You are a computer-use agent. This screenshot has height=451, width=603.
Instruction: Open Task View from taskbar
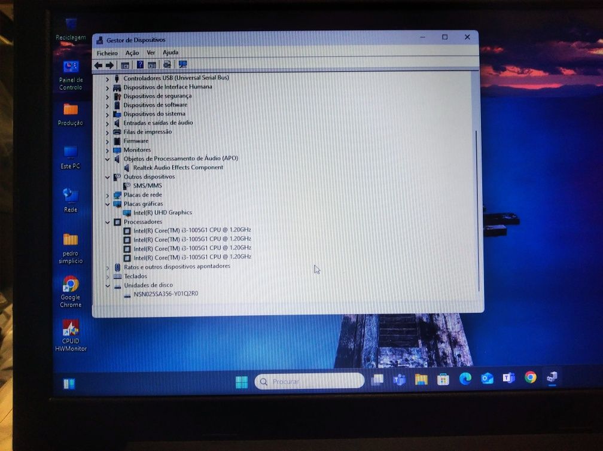pyautogui.click(x=377, y=380)
